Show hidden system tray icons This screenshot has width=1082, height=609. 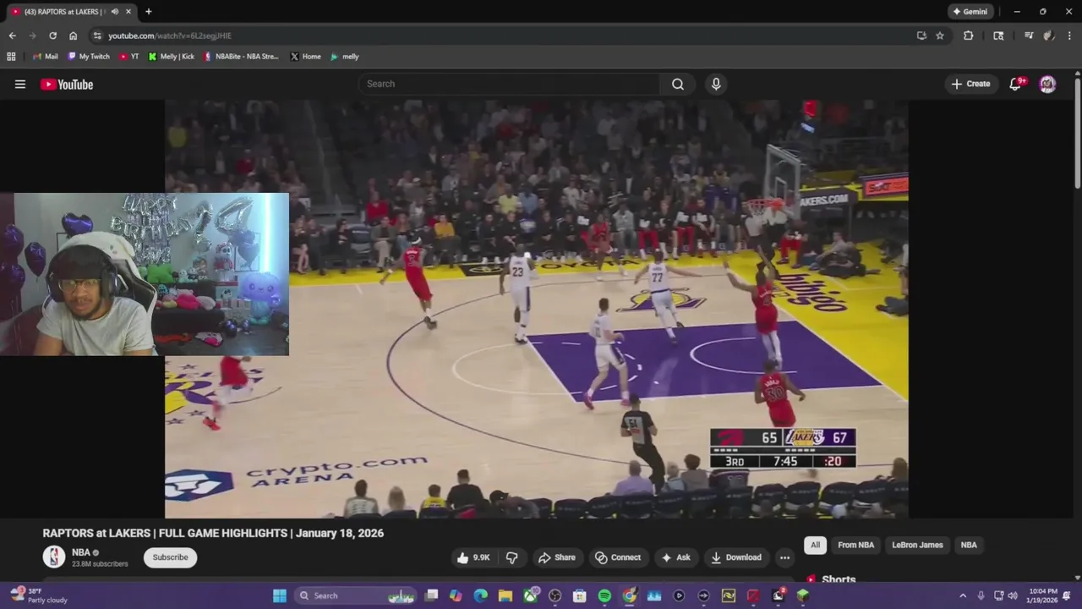(962, 595)
